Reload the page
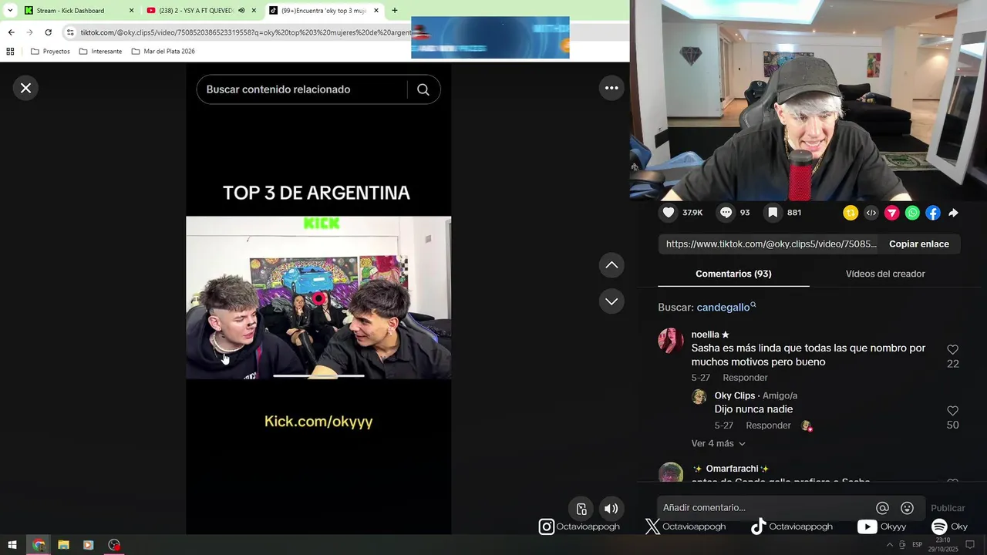987x555 pixels. pyautogui.click(x=48, y=32)
